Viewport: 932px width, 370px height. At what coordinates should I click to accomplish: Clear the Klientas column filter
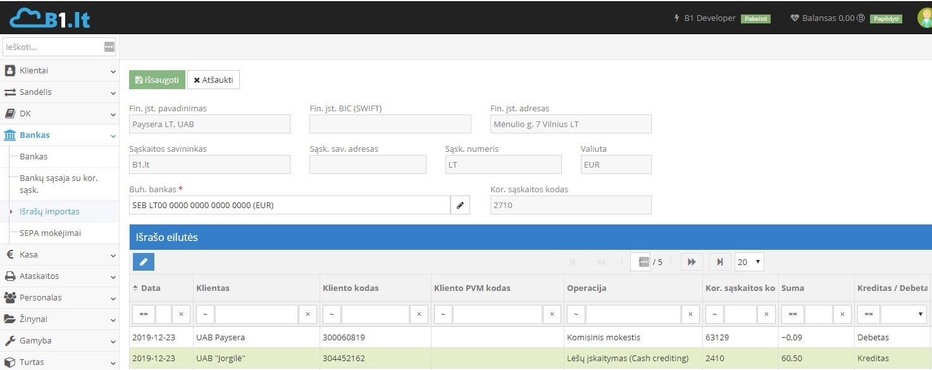click(x=308, y=314)
